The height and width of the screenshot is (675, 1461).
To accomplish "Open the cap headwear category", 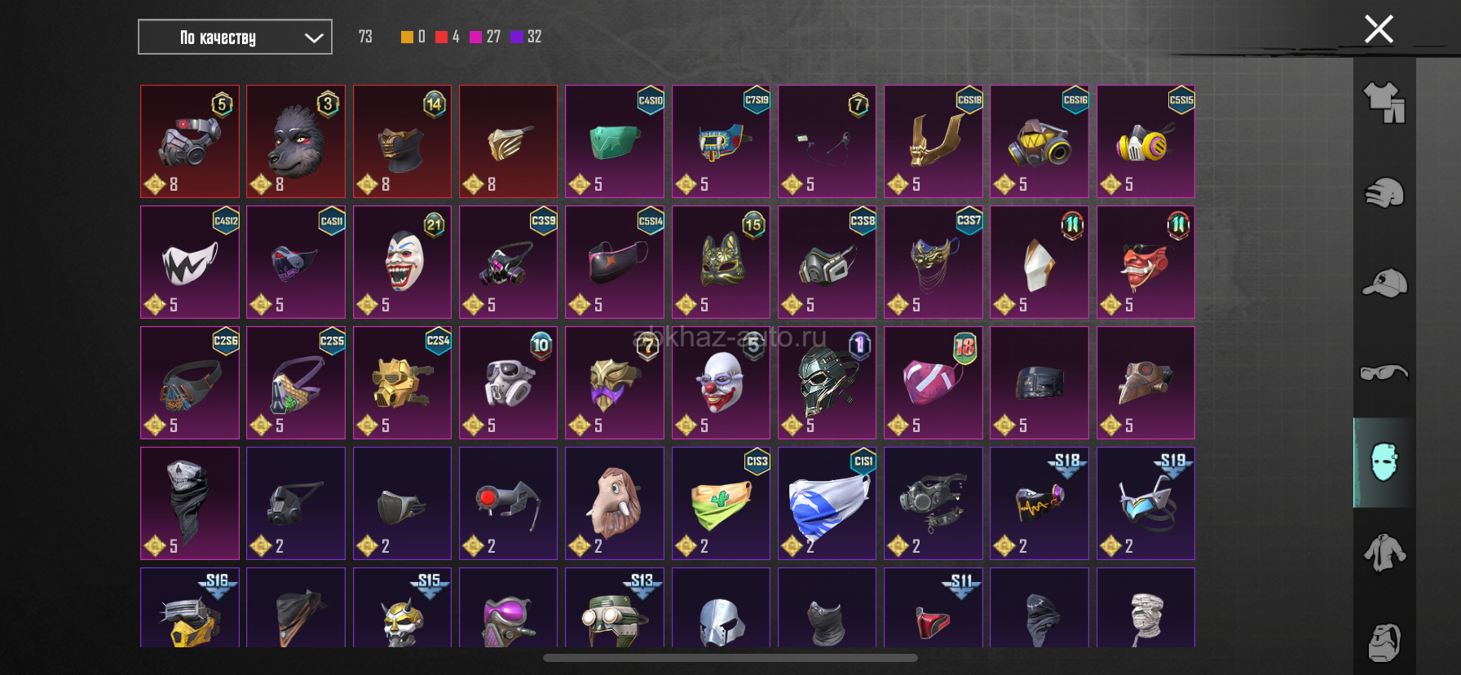I will tap(1384, 283).
